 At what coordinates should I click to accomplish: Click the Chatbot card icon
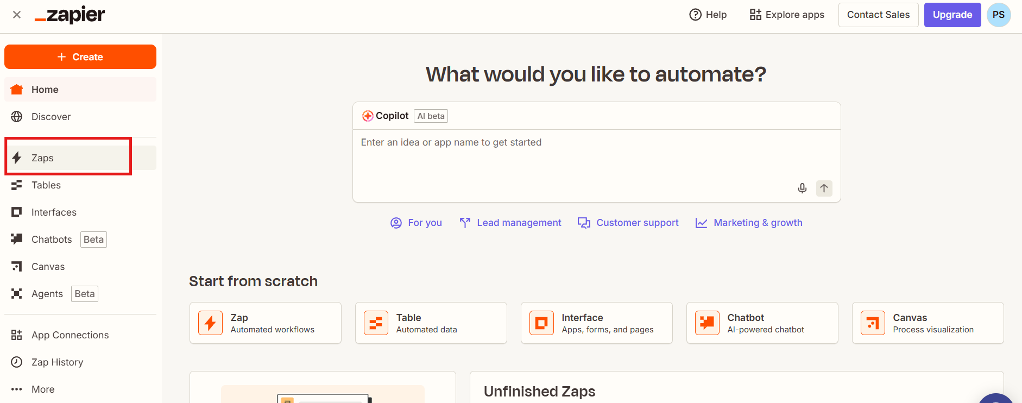coord(707,323)
